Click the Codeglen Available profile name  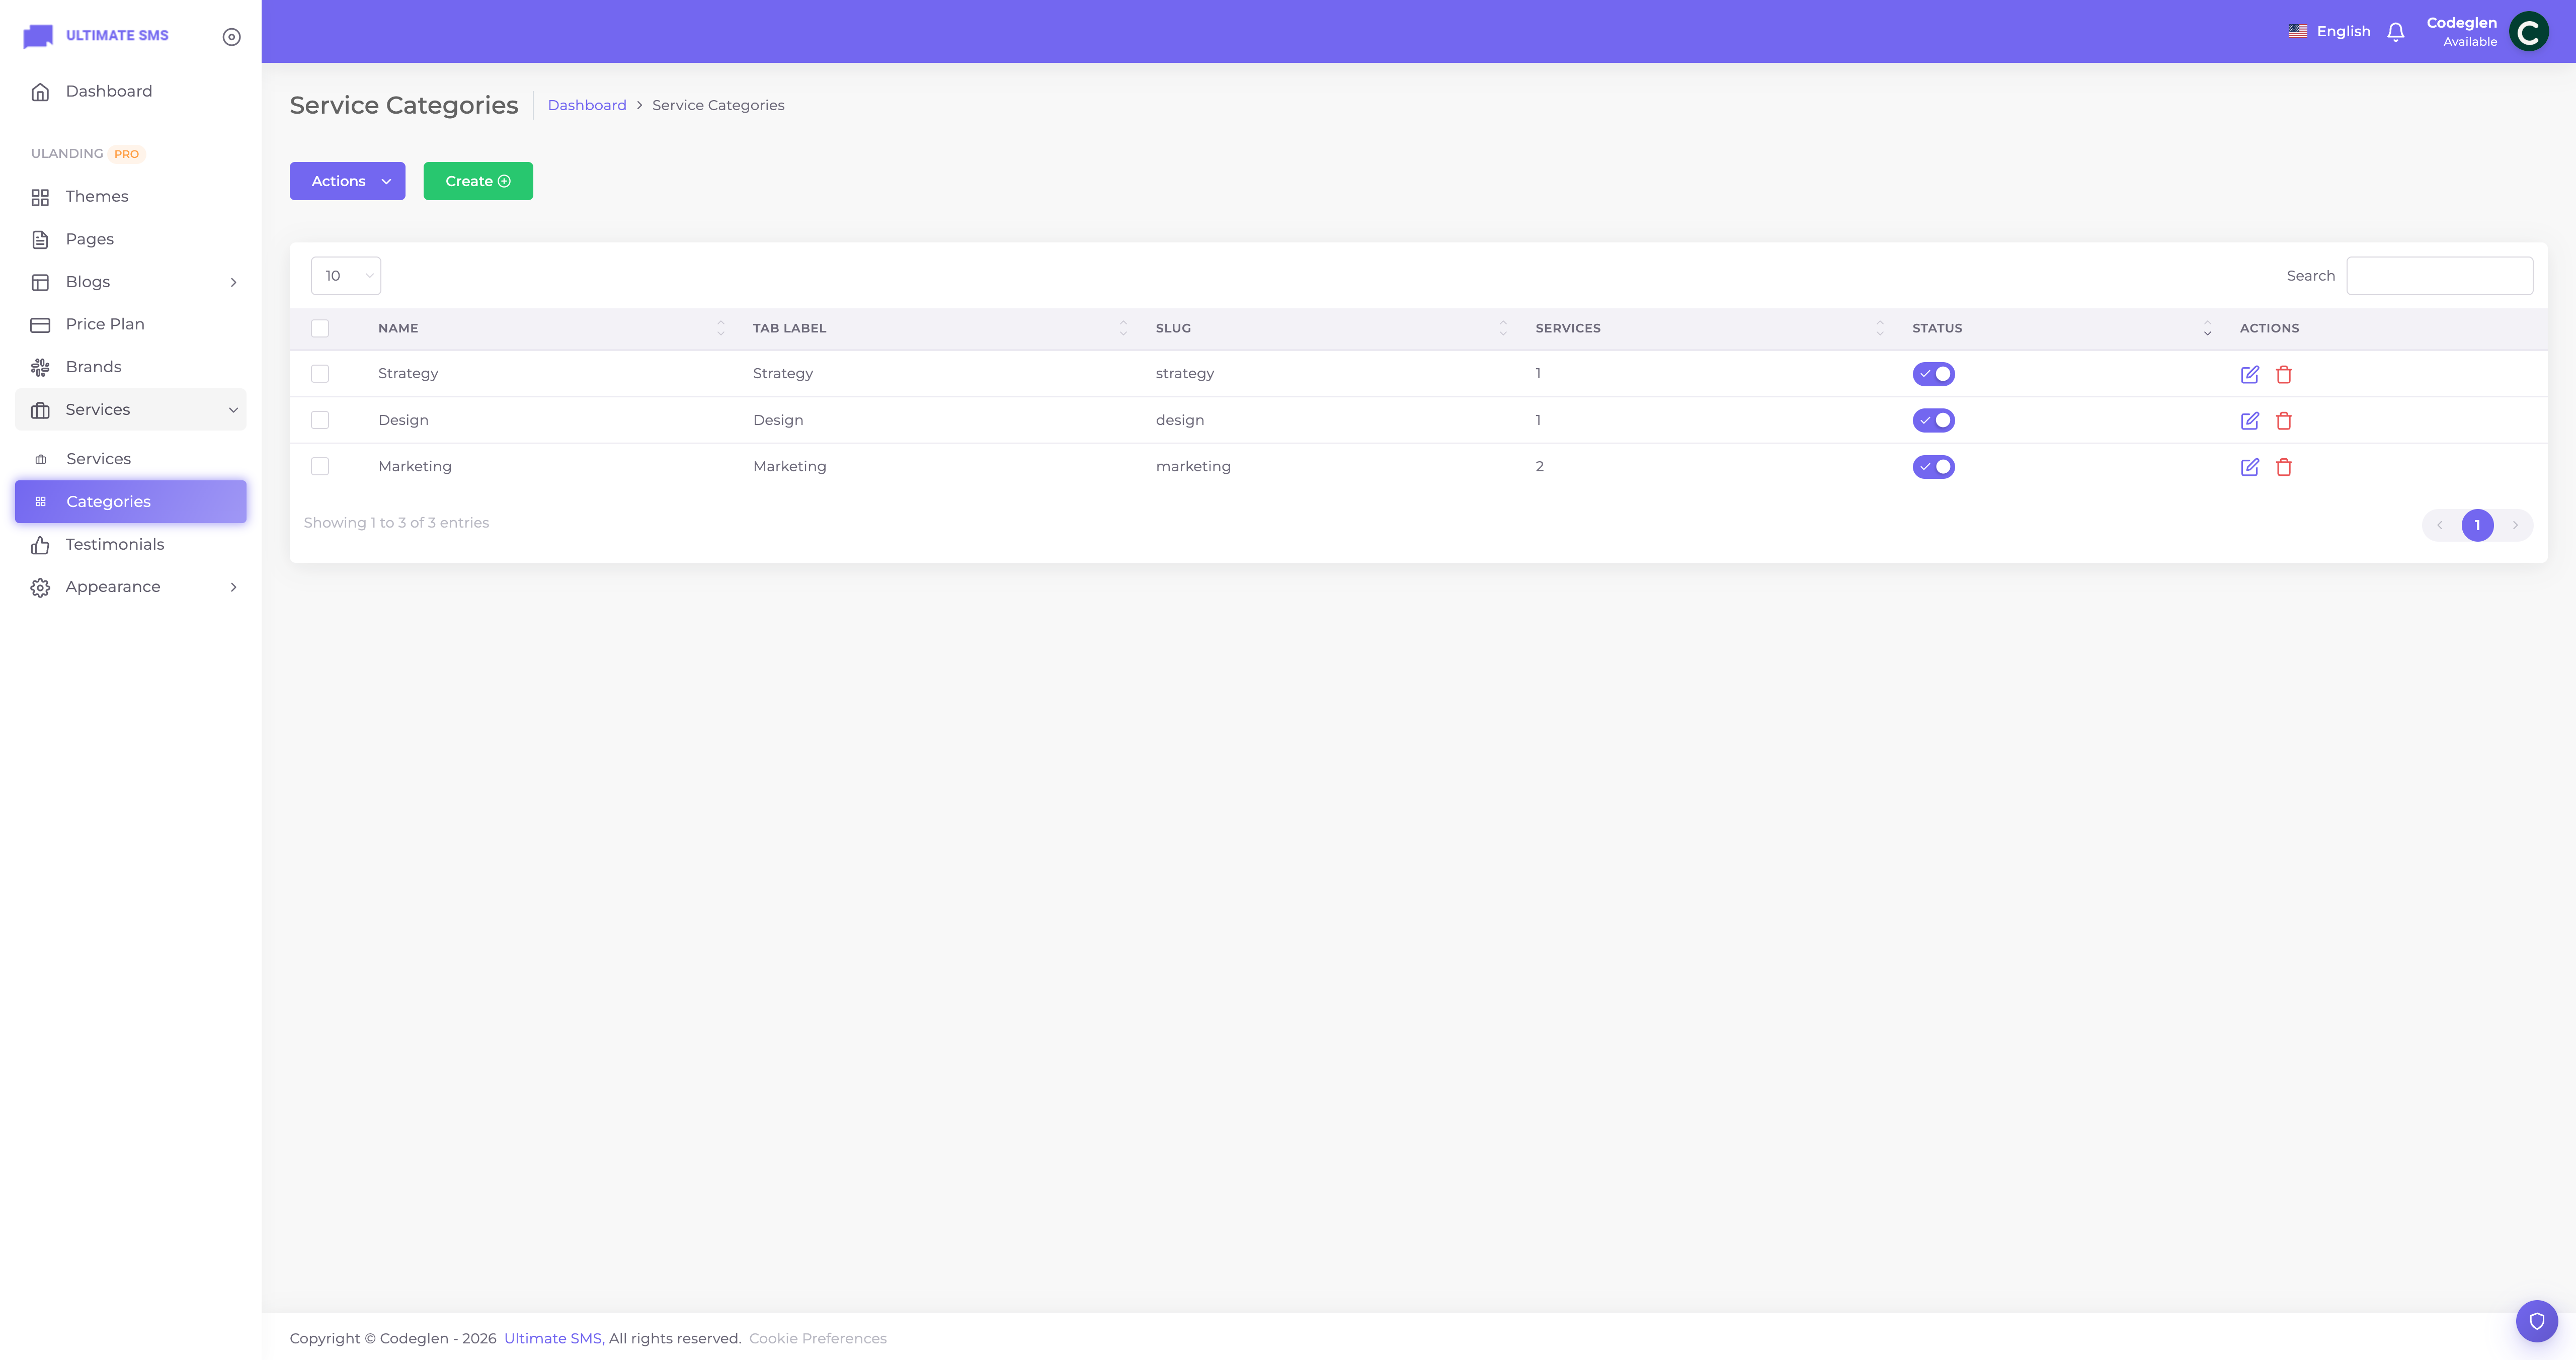(2461, 32)
